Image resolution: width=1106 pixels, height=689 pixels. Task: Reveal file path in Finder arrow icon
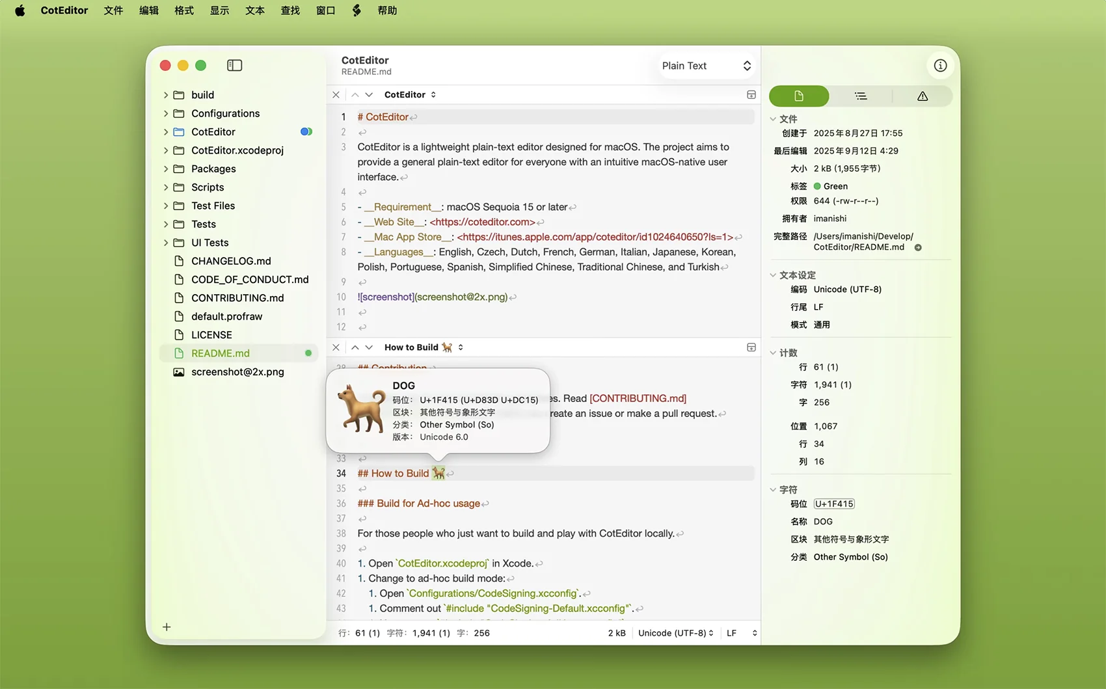(918, 248)
